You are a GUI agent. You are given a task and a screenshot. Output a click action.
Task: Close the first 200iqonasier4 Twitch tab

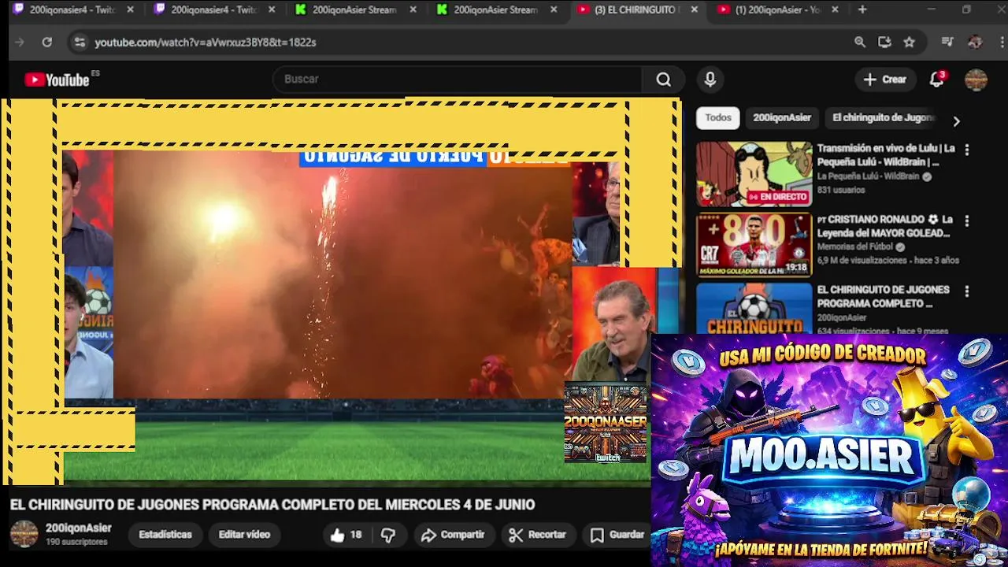[x=131, y=9]
